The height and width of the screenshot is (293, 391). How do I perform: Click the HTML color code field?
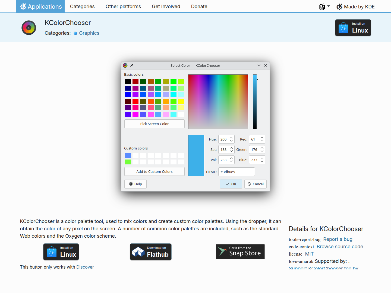[x=237, y=172]
